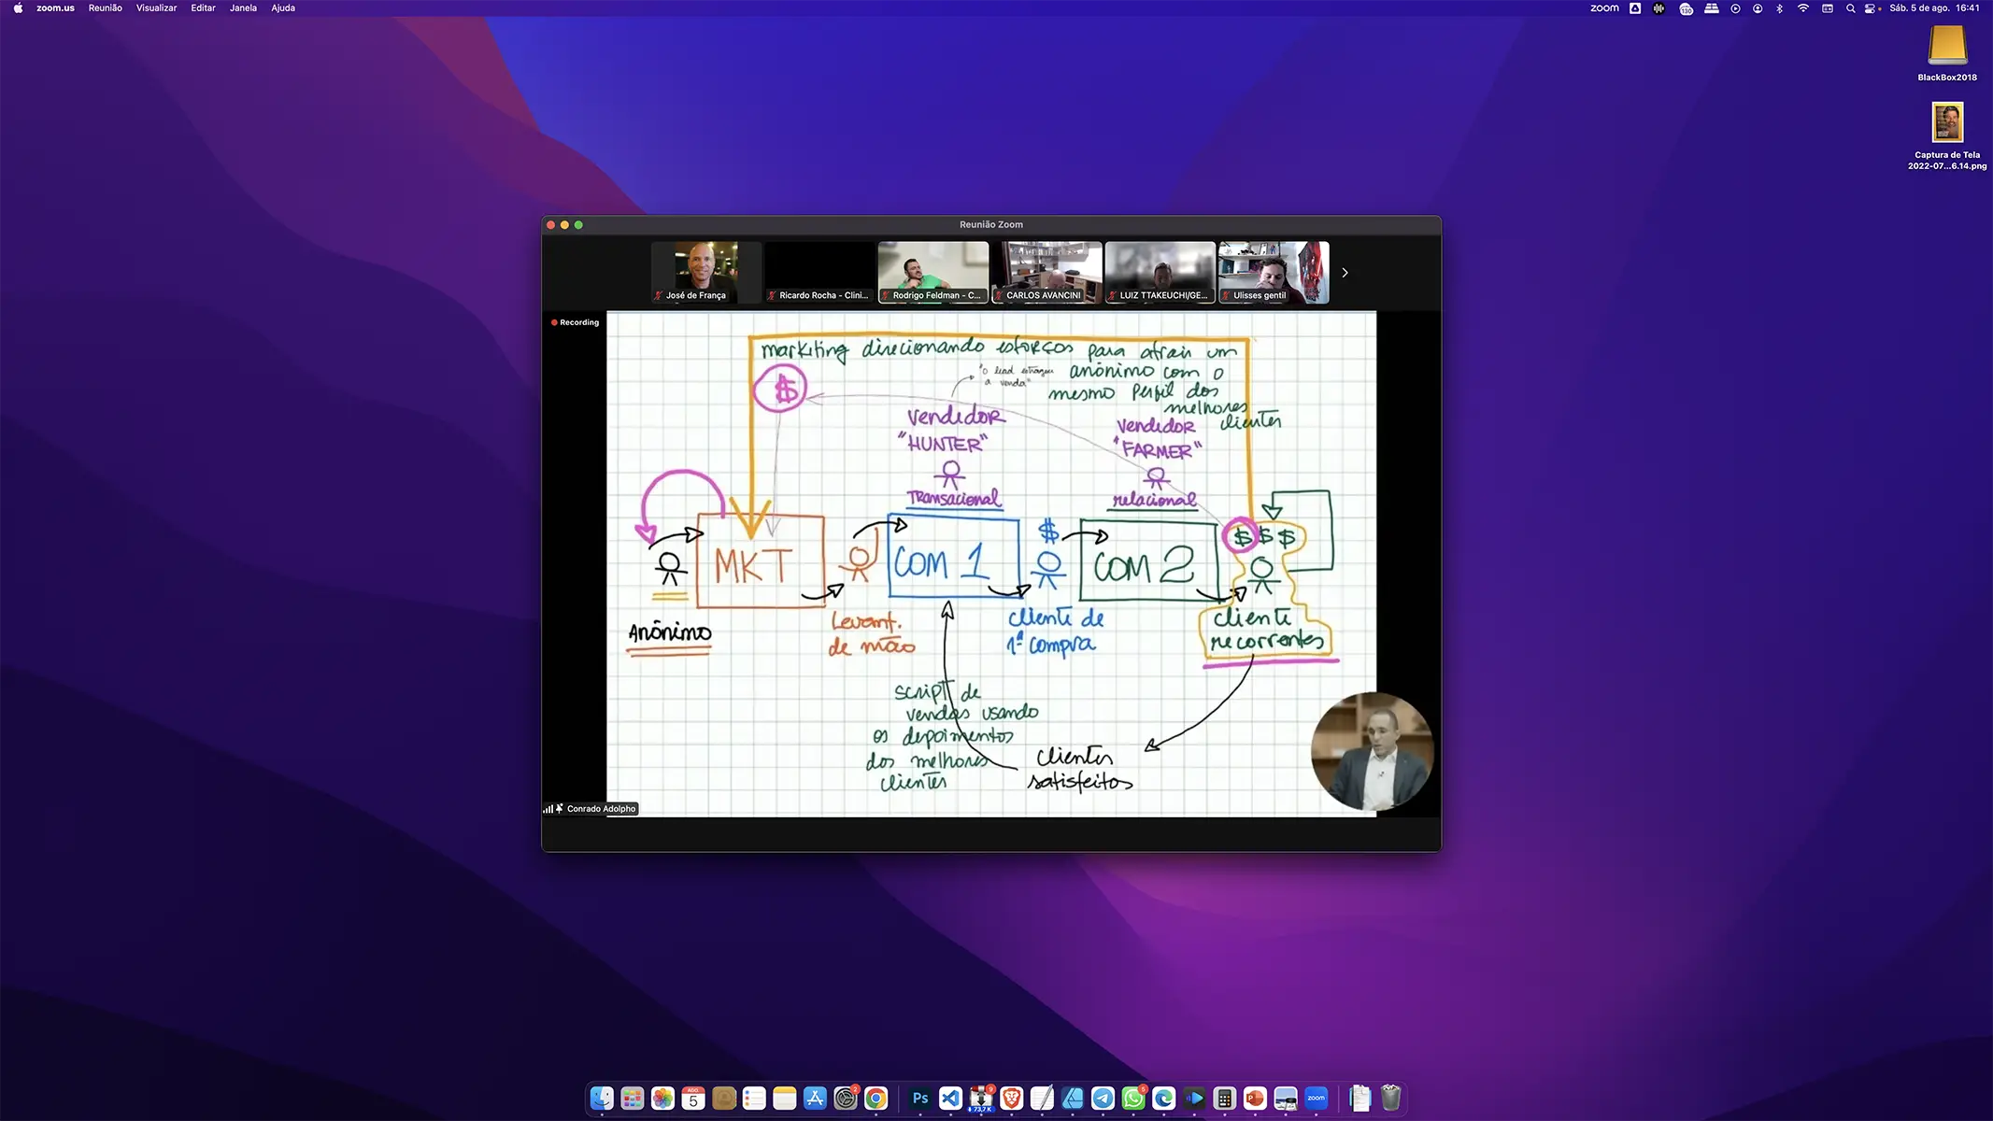Show more participants with the right chevron

(1345, 273)
